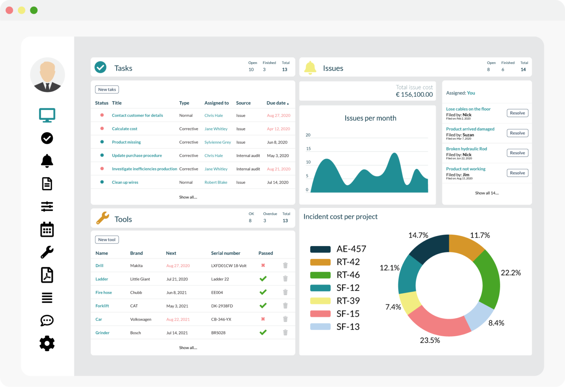Click the red failed mark for Car

tap(263, 319)
